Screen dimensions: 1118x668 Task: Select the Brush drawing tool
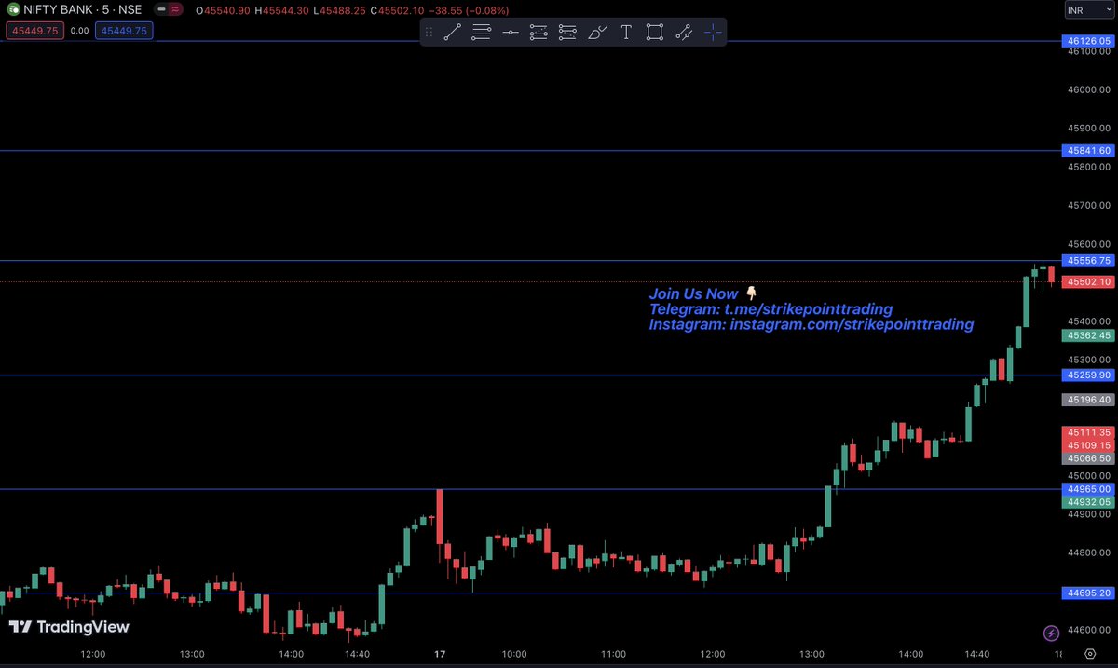(x=597, y=32)
